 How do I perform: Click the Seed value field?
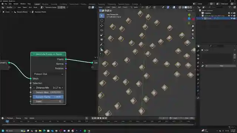[x=48, y=101]
